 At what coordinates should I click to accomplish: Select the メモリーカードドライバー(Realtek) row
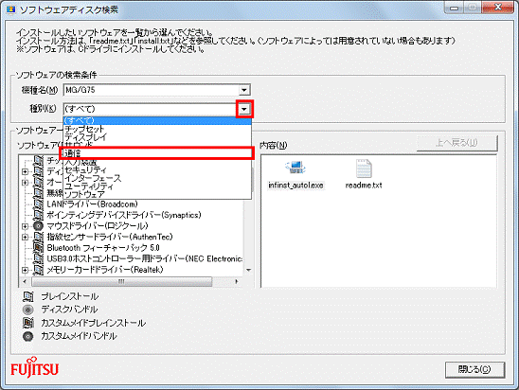(105, 270)
